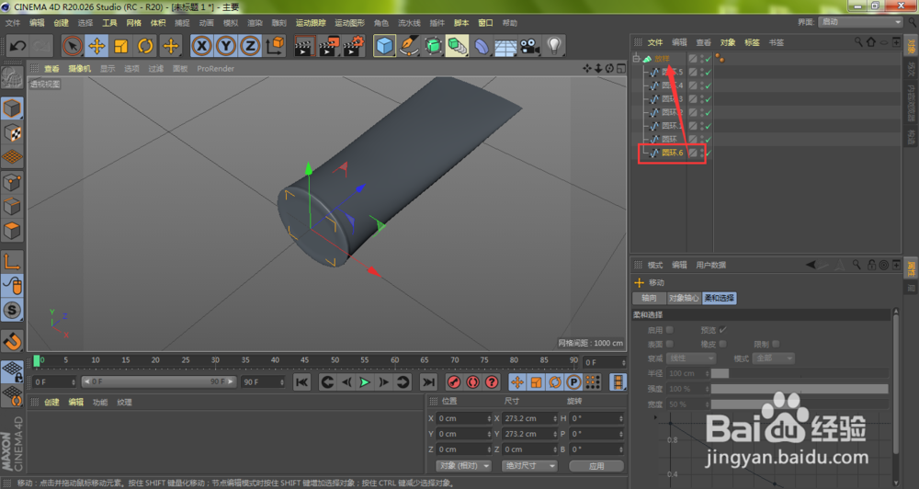
Task: Go to end of animation
Action: [x=429, y=382]
